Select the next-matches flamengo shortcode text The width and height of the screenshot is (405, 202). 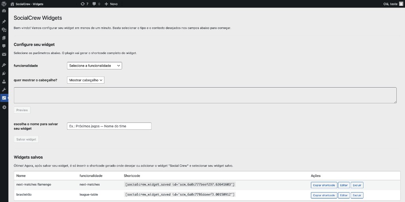pyautogui.click(x=180, y=185)
